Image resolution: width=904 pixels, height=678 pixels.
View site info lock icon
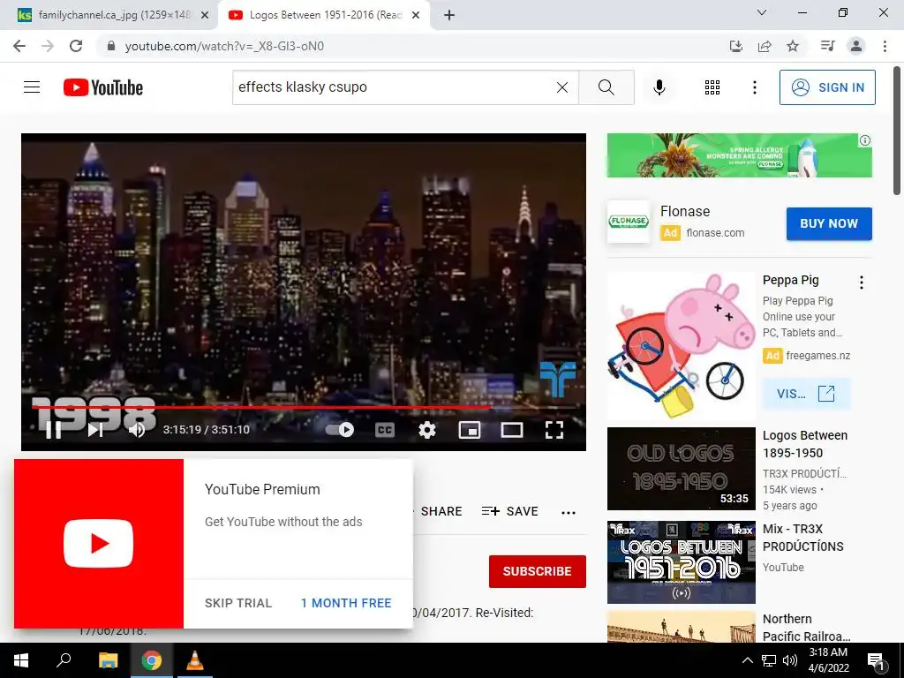[x=111, y=46]
